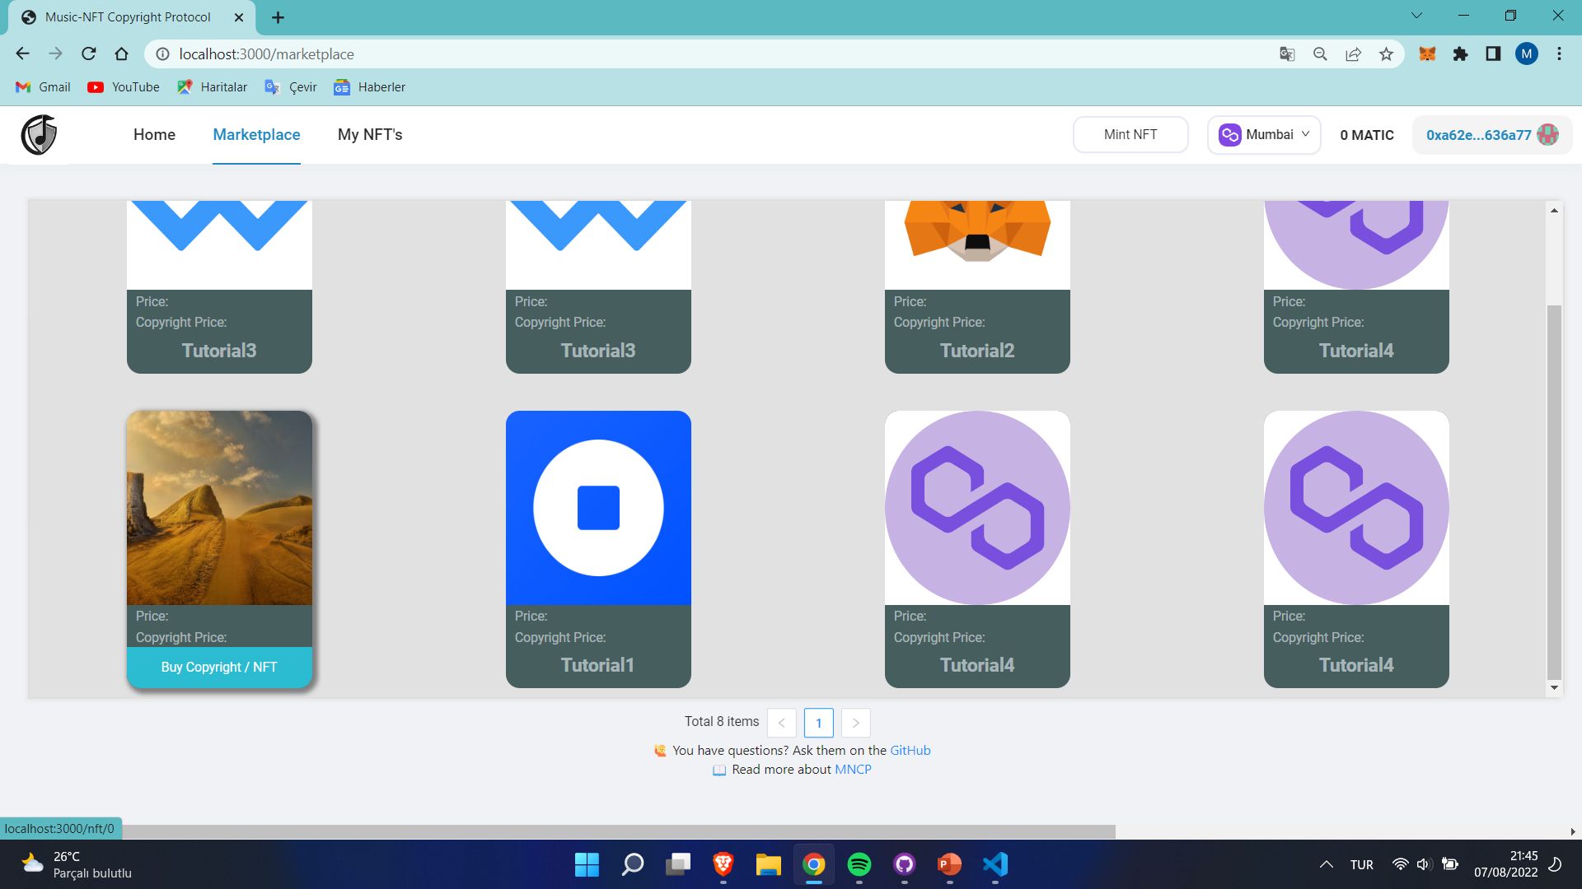Image resolution: width=1582 pixels, height=889 pixels.
Task: Open Visual Studio Code from taskbar
Action: pos(995,864)
